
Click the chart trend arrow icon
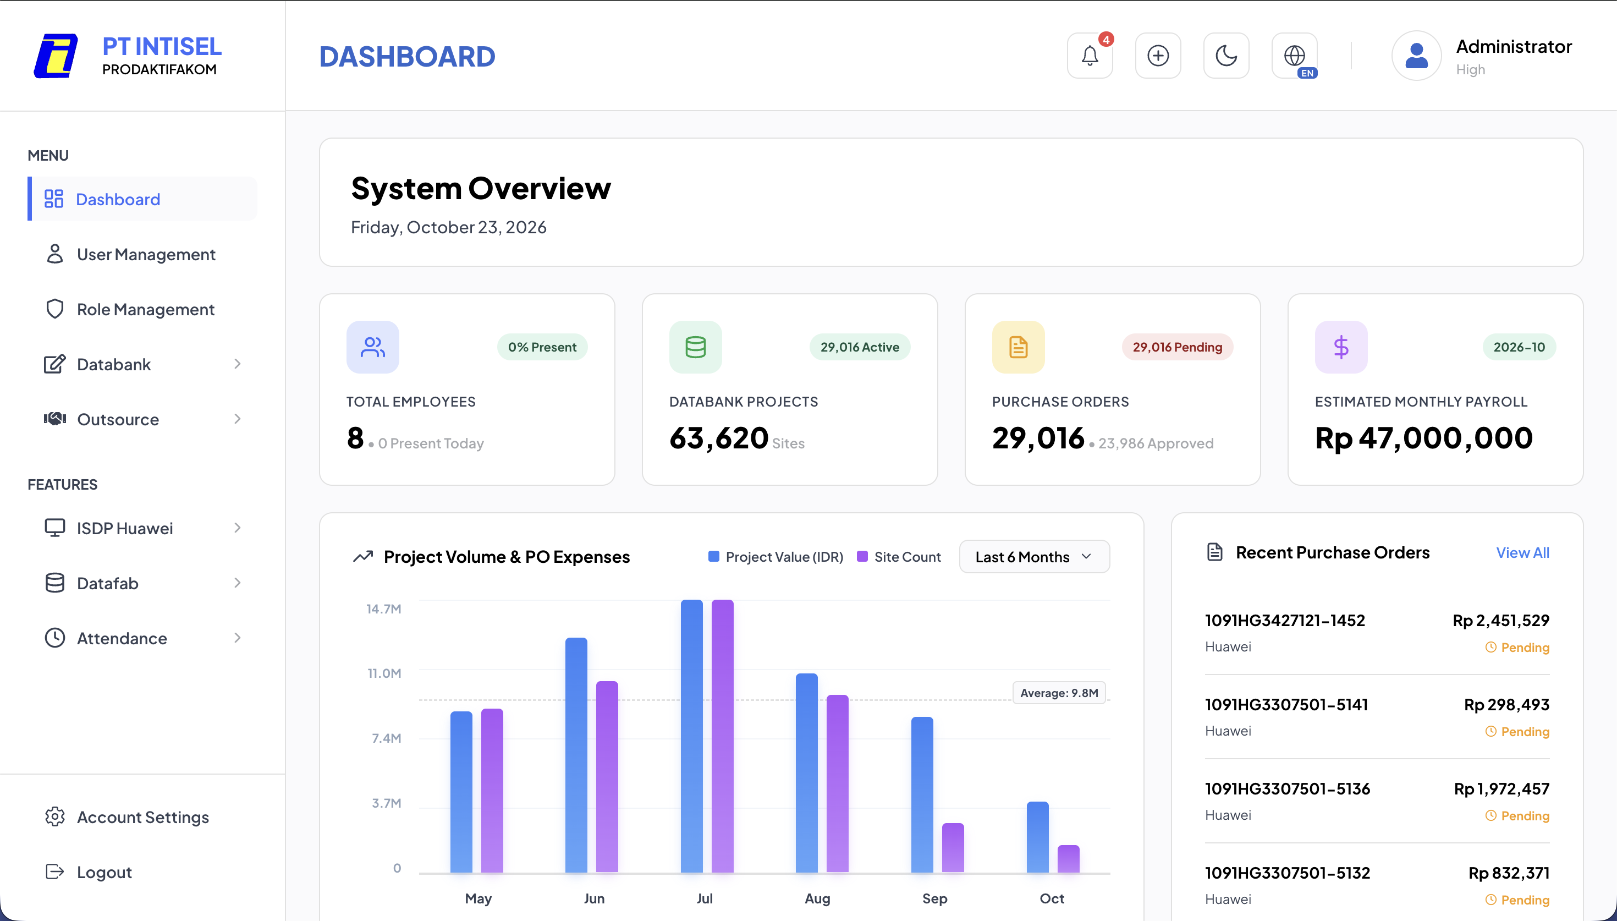point(363,556)
